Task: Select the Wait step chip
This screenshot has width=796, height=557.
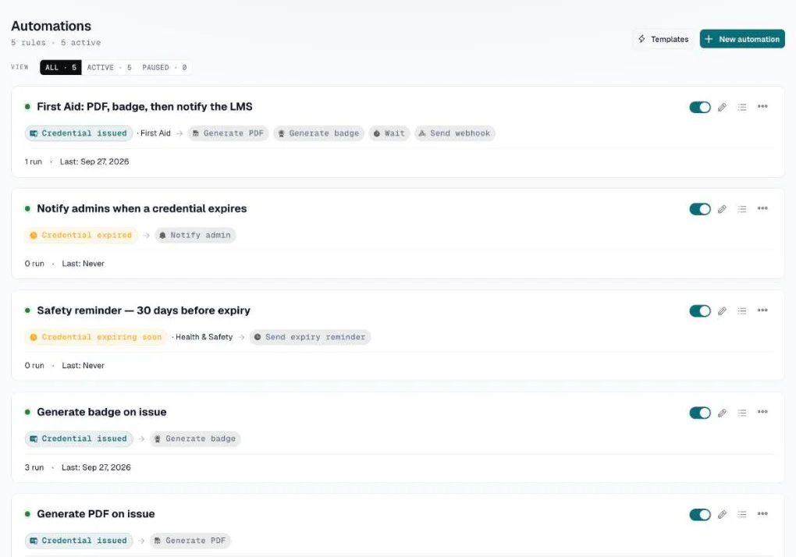Action: (x=389, y=133)
